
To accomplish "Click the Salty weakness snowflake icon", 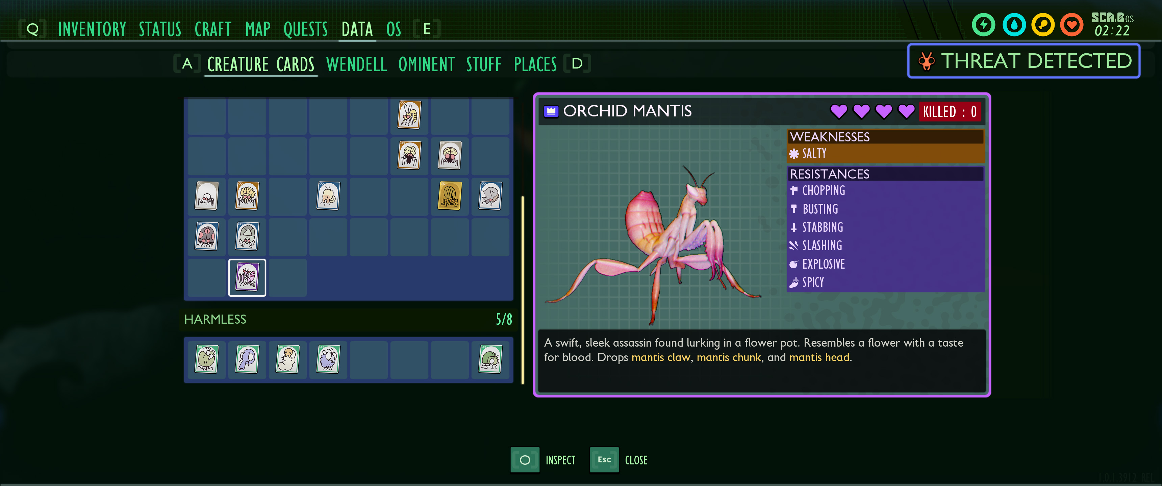I will tap(794, 154).
